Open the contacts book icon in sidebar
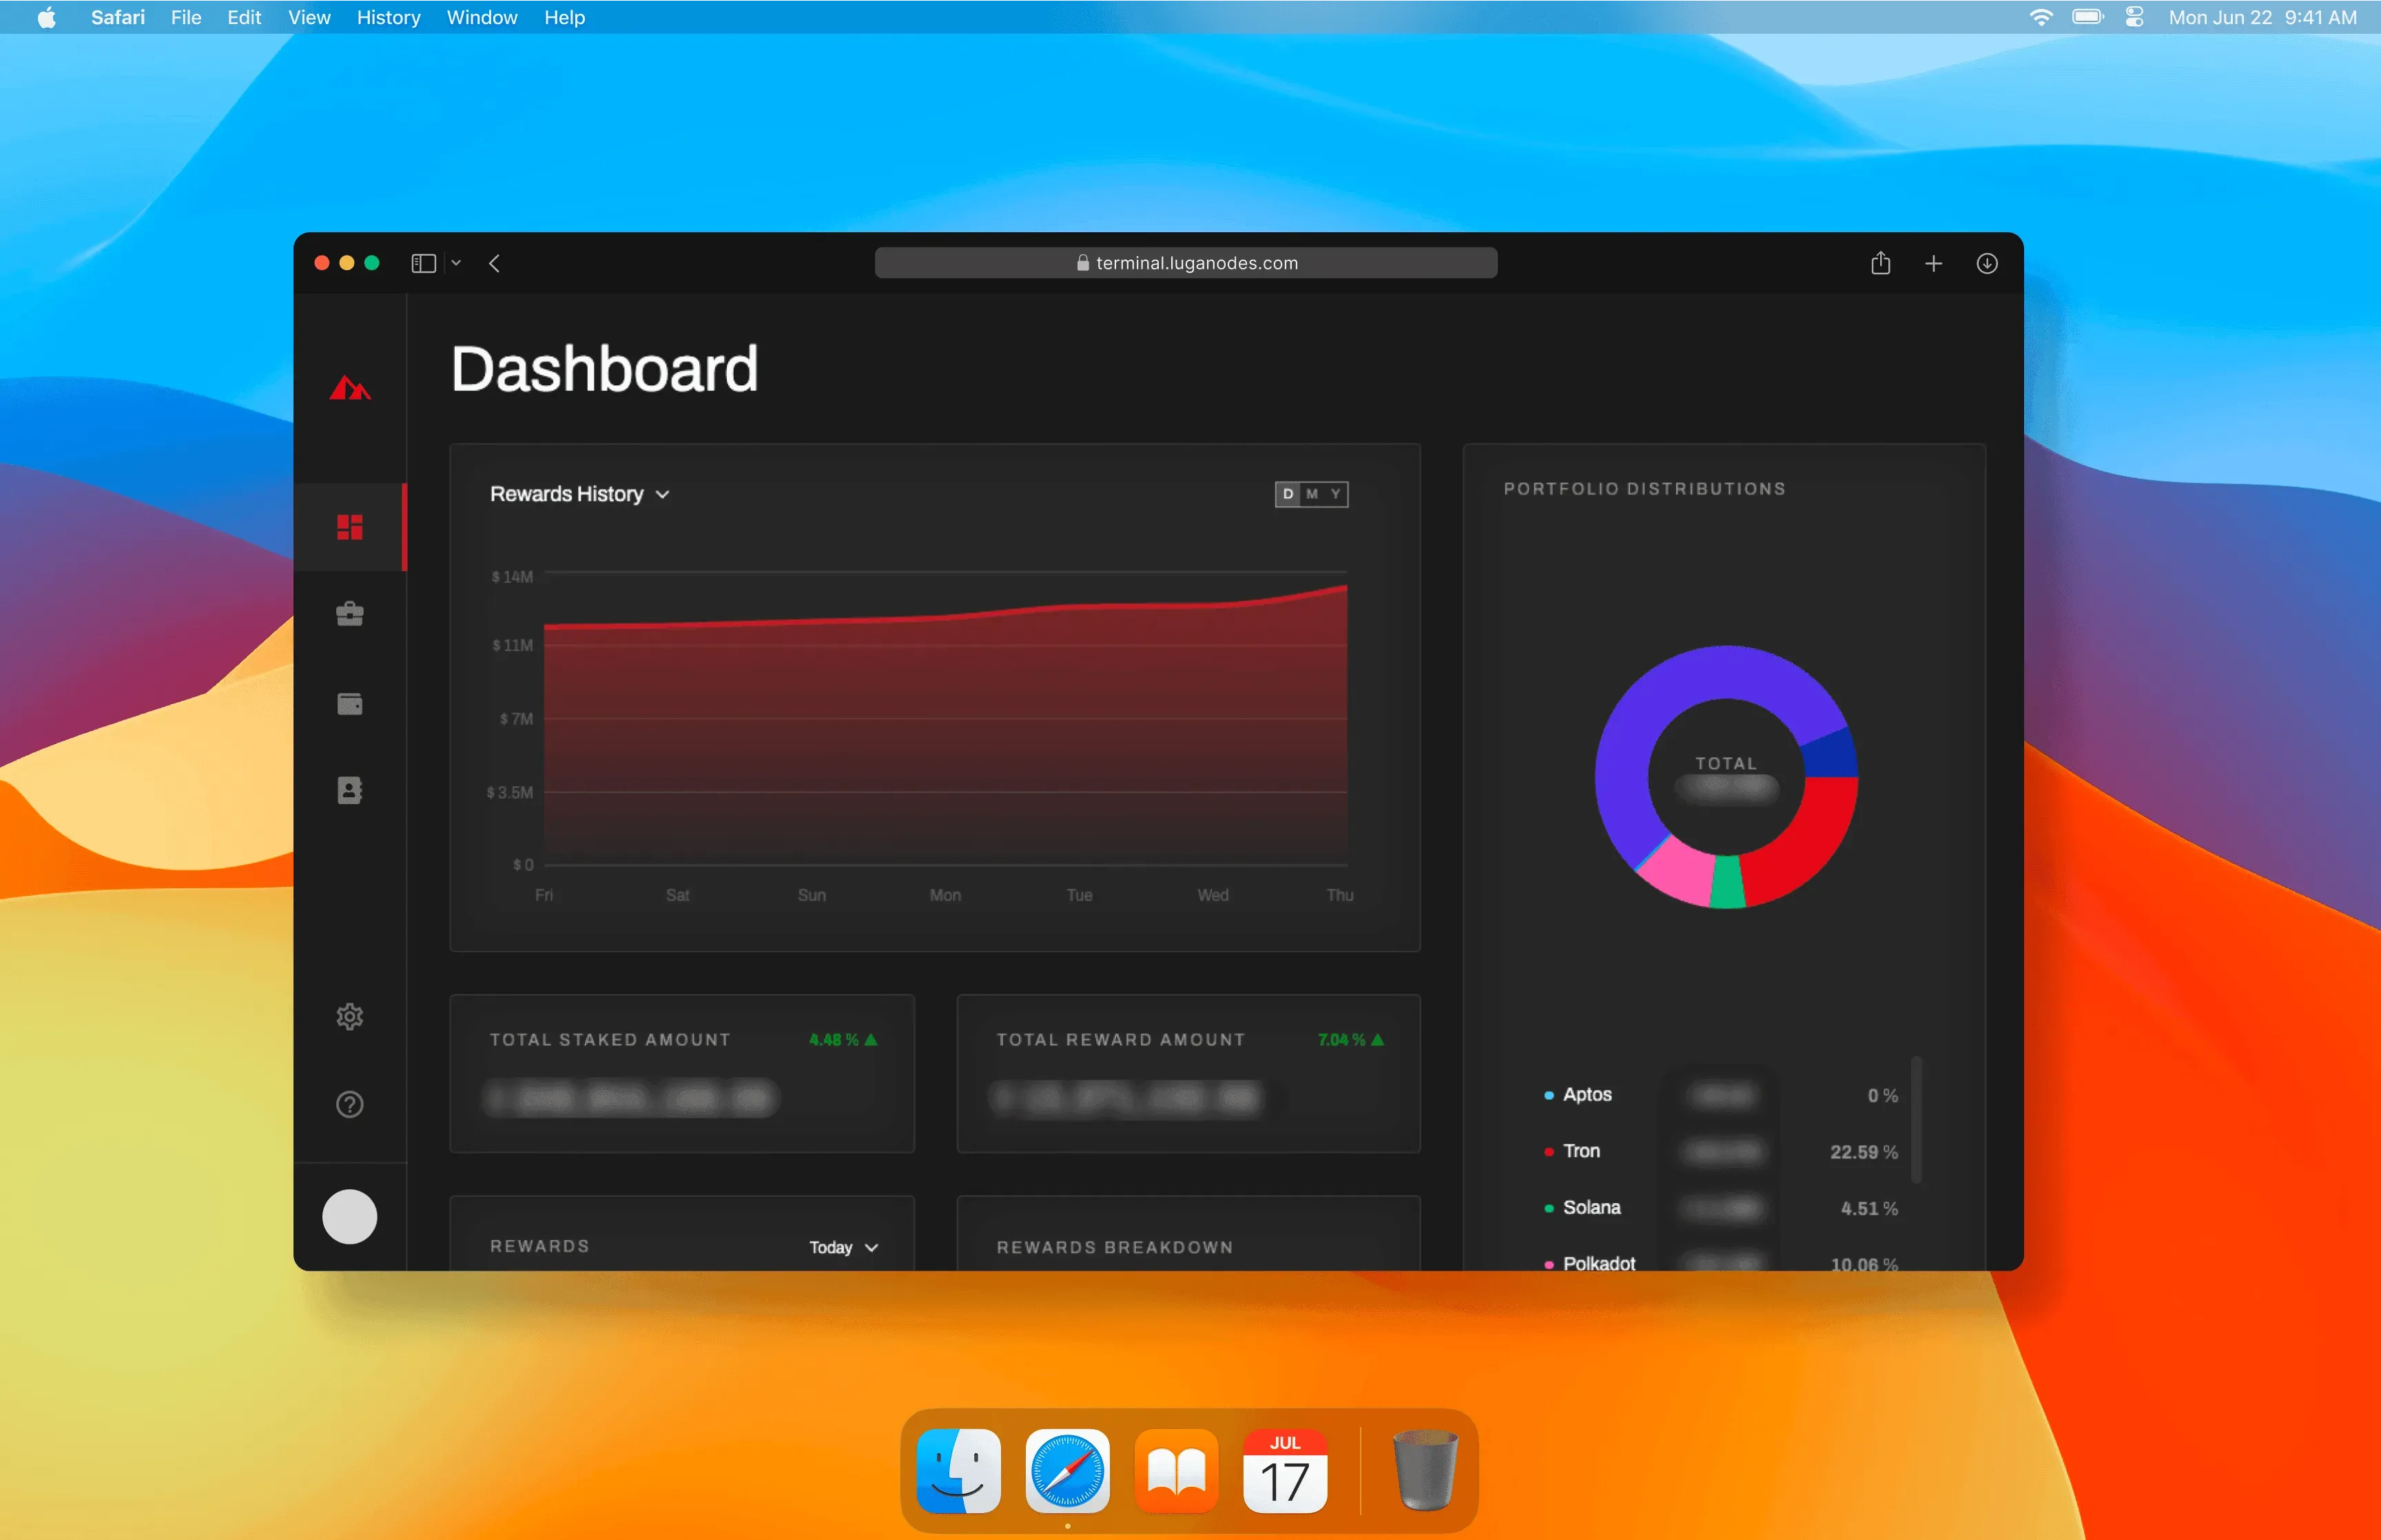This screenshot has width=2381, height=1540. click(x=350, y=791)
